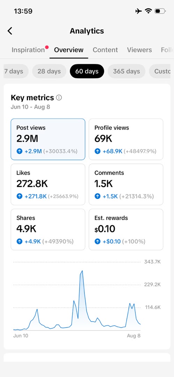Tap the Post views up-arrow icon
Screen dimensions: 174x377
(x=20, y=151)
